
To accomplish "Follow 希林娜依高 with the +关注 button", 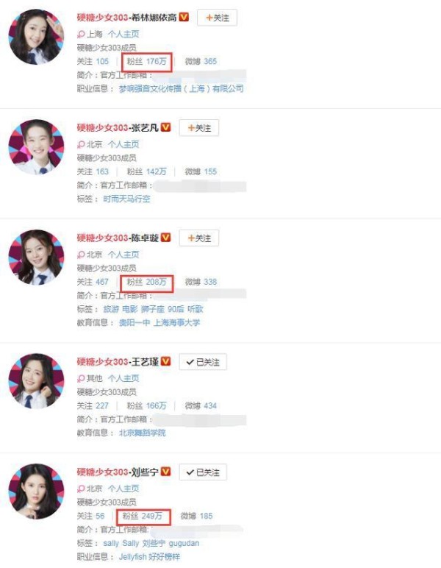I will point(217,18).
